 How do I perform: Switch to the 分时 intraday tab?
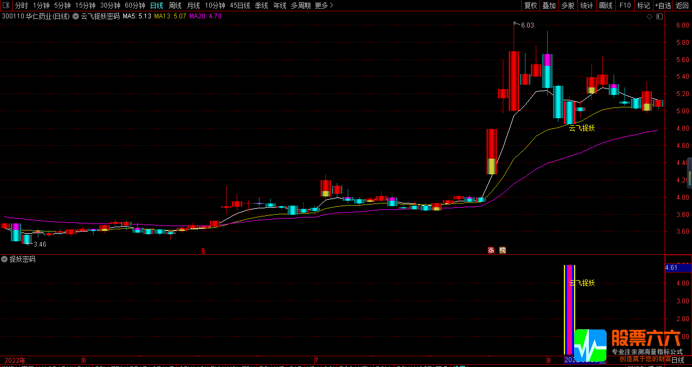point(21,5)
